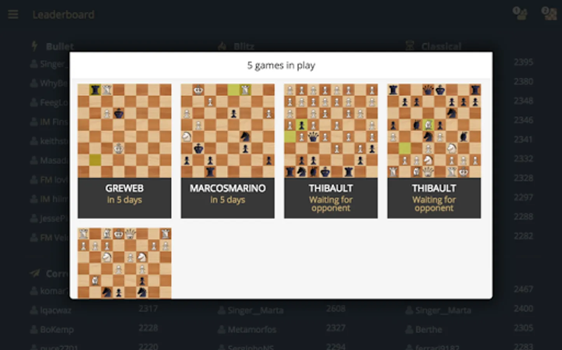The image size is (562, 350).
Task: Tap user icon beside lqacwaz
Action: (x=34, y=310)
